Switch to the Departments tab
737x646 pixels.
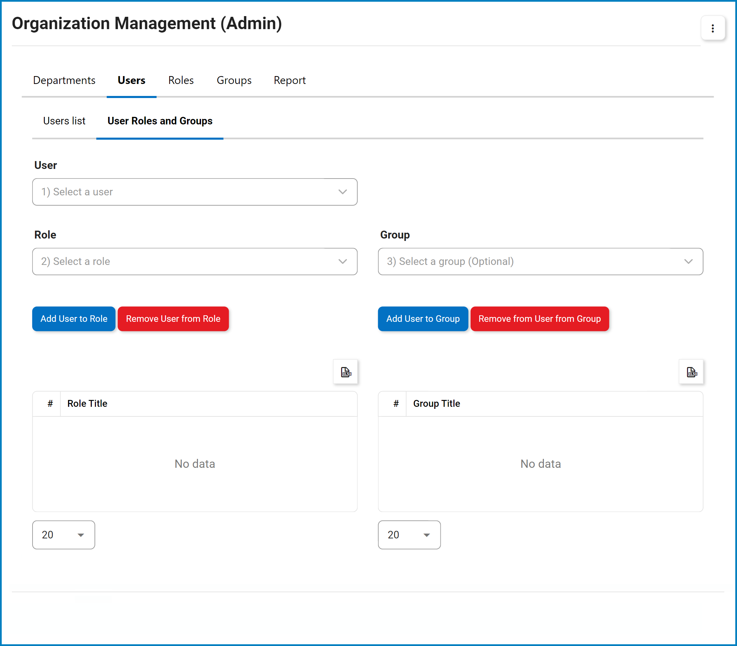64,81
